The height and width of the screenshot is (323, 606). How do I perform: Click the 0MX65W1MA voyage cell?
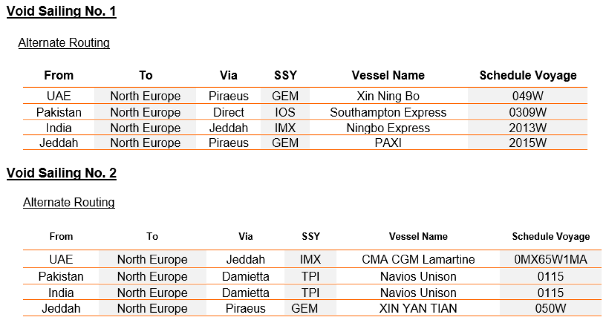point(551,260)
